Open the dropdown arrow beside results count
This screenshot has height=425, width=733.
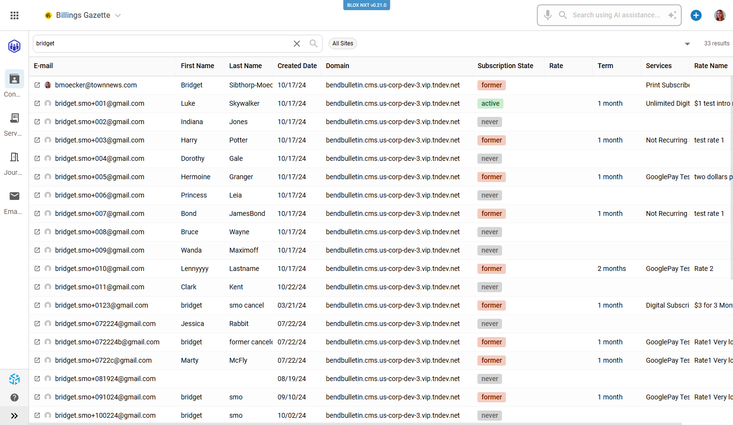click(x=687, y=44)
